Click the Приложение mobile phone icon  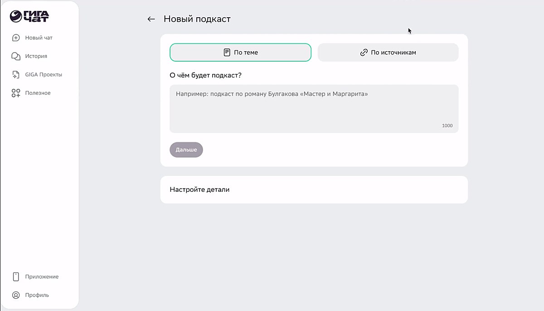pos(15,277)
